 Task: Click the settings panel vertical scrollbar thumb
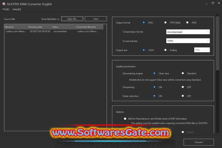pyautogui.click(x=217, y=43)
